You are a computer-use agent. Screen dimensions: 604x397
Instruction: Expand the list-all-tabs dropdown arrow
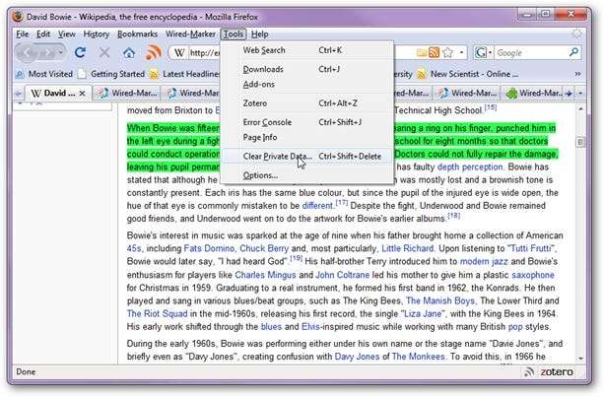pos(581,93)
